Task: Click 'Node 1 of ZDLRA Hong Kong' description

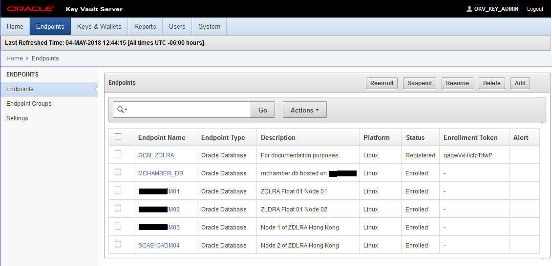Action: pos(300,228)
